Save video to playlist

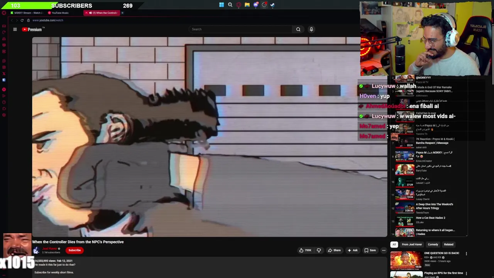[370, 250]
